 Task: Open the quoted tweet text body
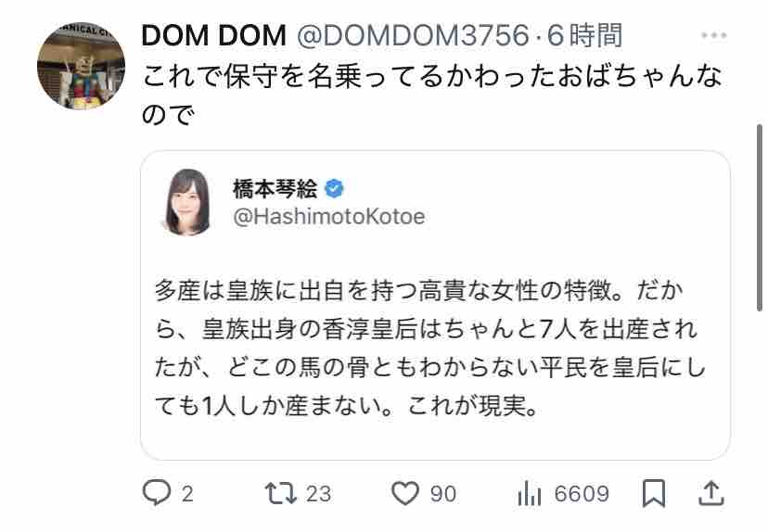[429, 348]
